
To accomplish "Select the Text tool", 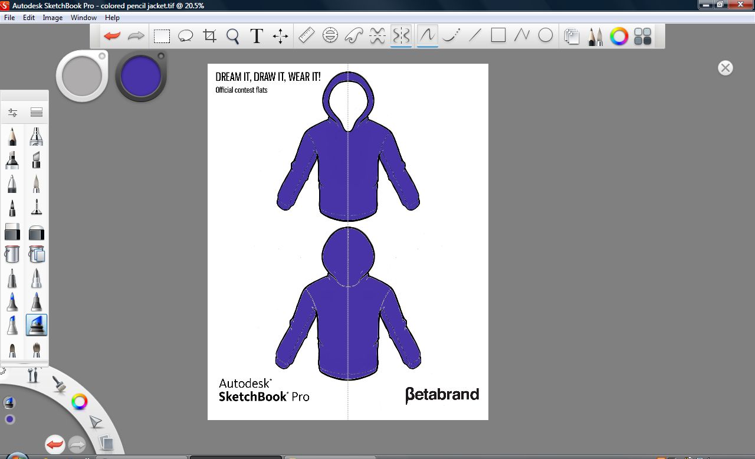I will [256, 36].
